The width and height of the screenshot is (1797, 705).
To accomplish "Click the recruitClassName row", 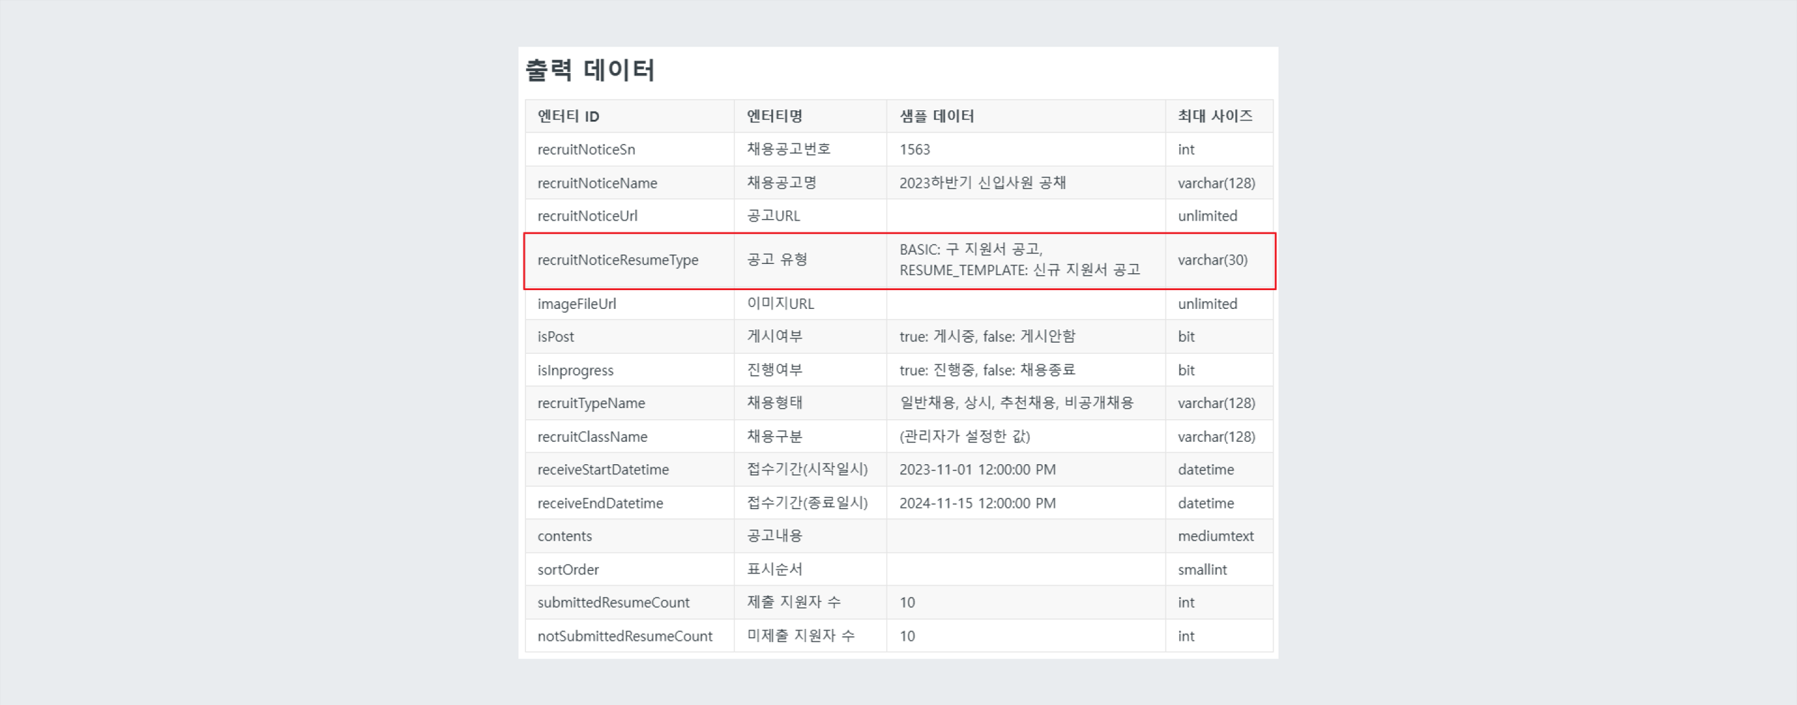I will [x=592, y=436].
